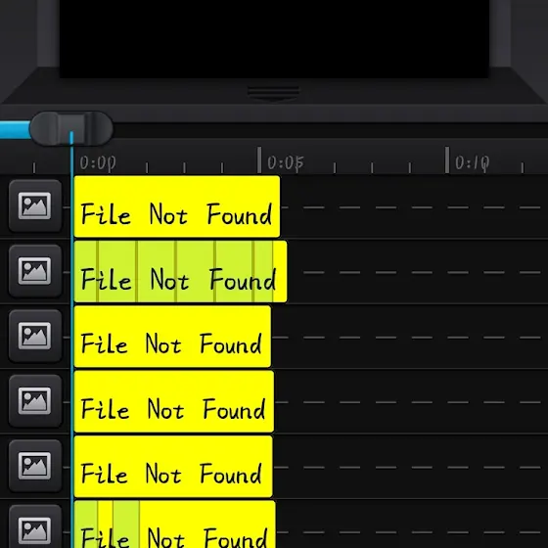Image resolution: width=548 pixels, height=548 pixels.
Task: Open the fifth track's image icon
Action: tap(35, 466)
